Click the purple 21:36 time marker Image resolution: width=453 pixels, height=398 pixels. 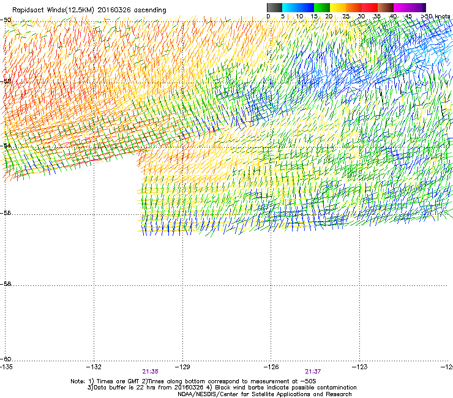[x=150, y=372]
